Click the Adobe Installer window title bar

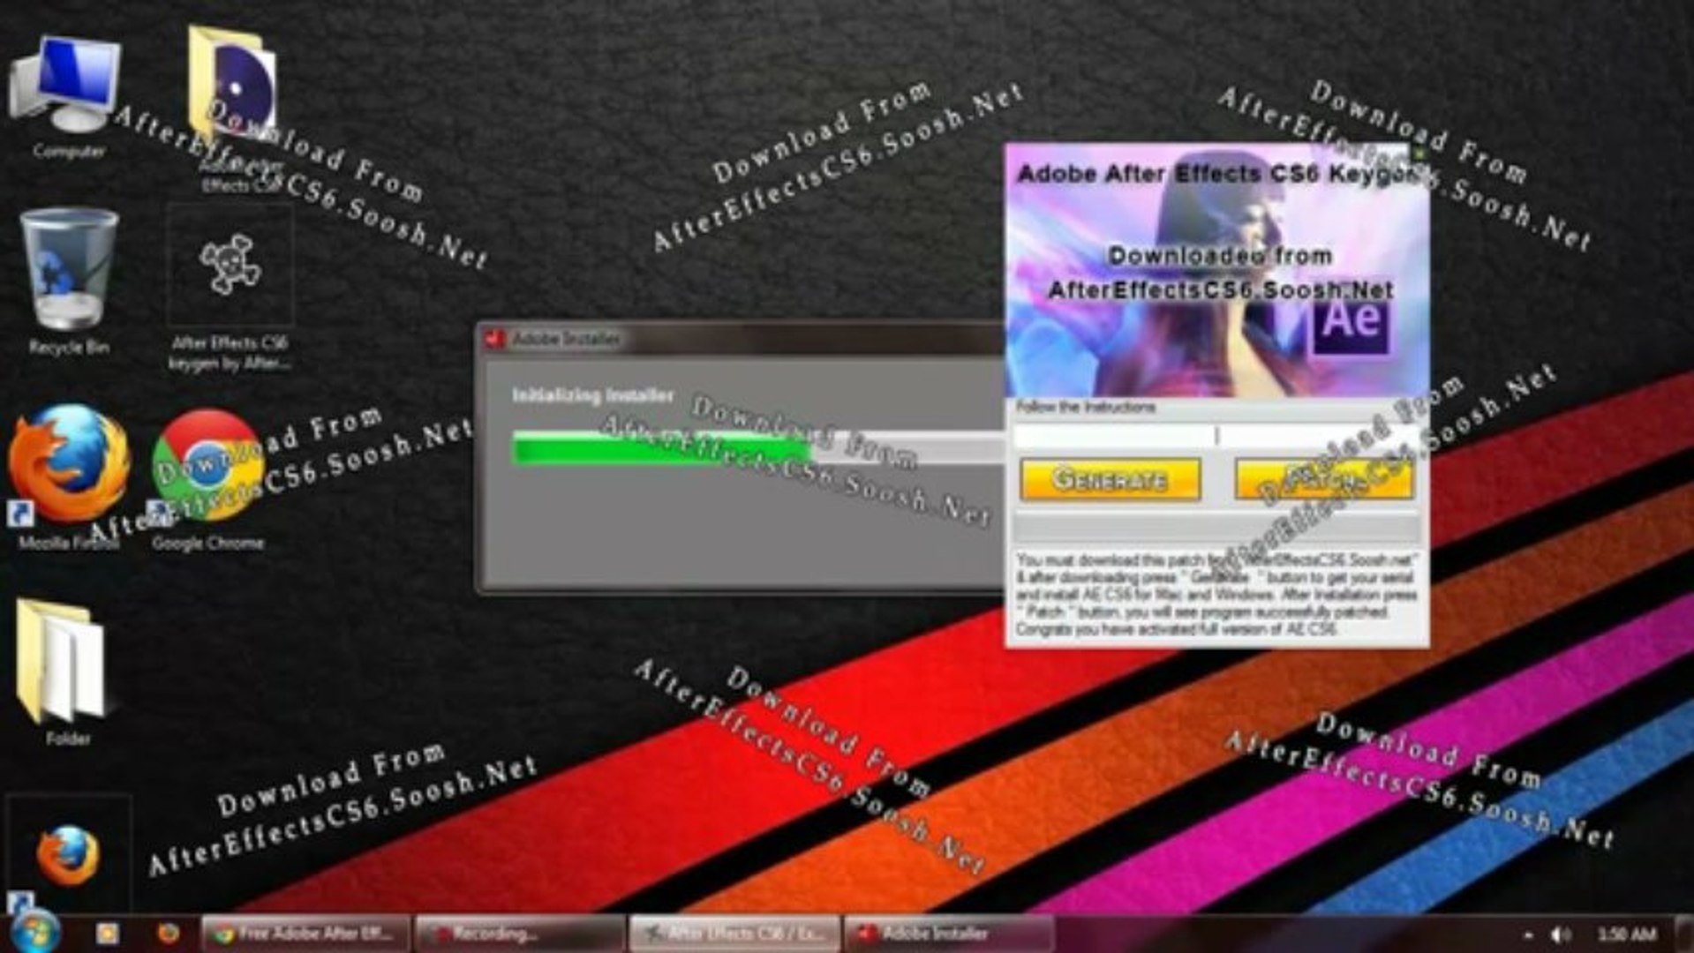click(742, 338)
